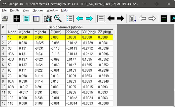Open the Options menu

click(38, 10)
